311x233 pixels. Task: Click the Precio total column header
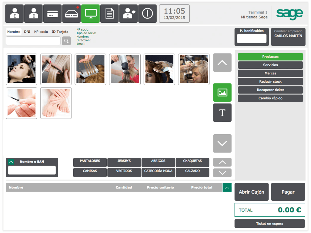point(202,187)
